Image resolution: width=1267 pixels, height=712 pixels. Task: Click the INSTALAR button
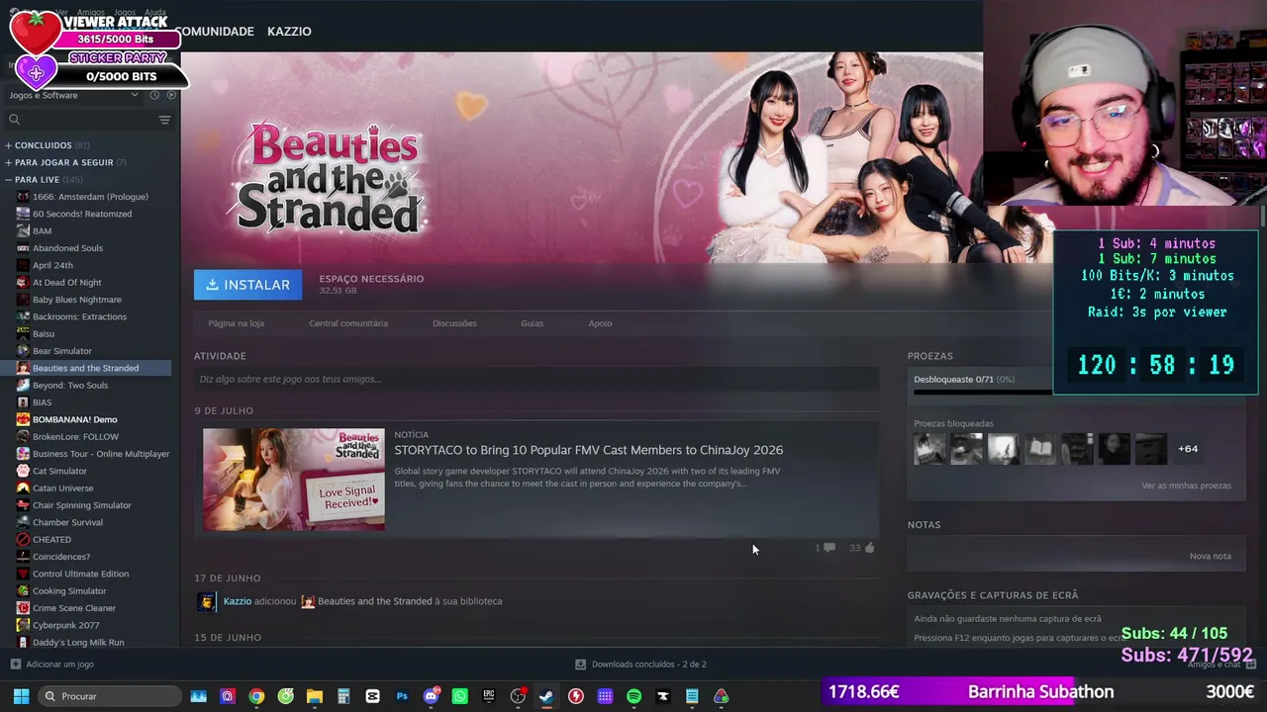point(247,285)
